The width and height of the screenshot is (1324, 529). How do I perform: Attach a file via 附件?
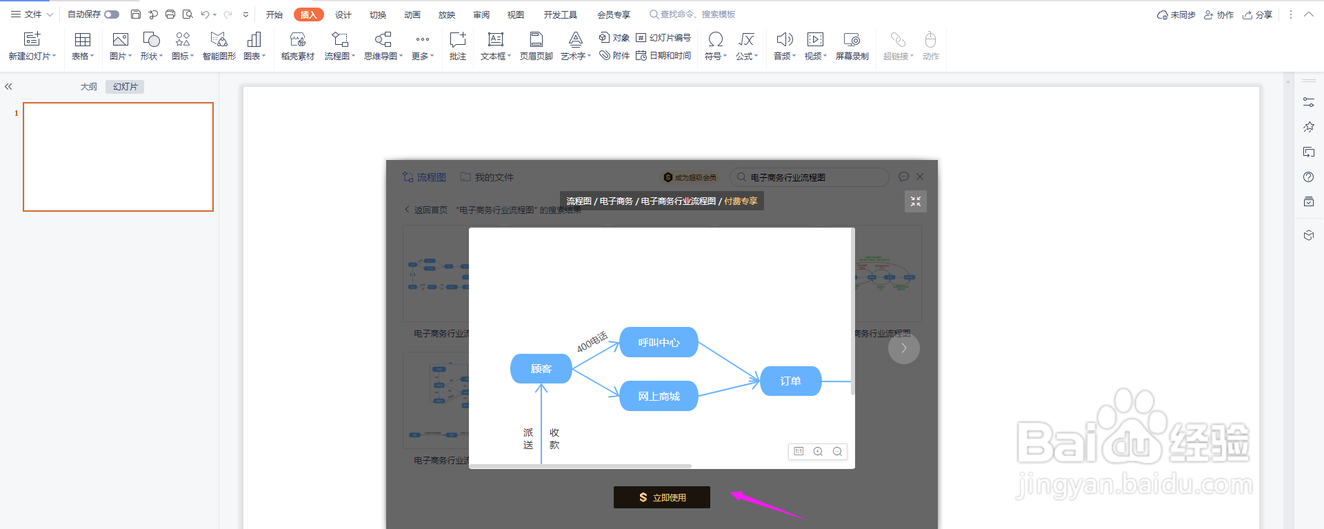[x=614, y=55]
